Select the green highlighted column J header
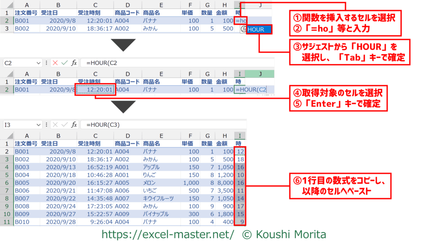The width and height of the screenshot is (428, 241). 259,74
